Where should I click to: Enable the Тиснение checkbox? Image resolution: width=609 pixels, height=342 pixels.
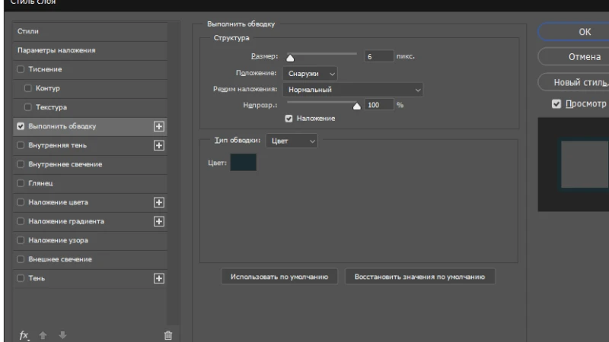coord(21,69)
